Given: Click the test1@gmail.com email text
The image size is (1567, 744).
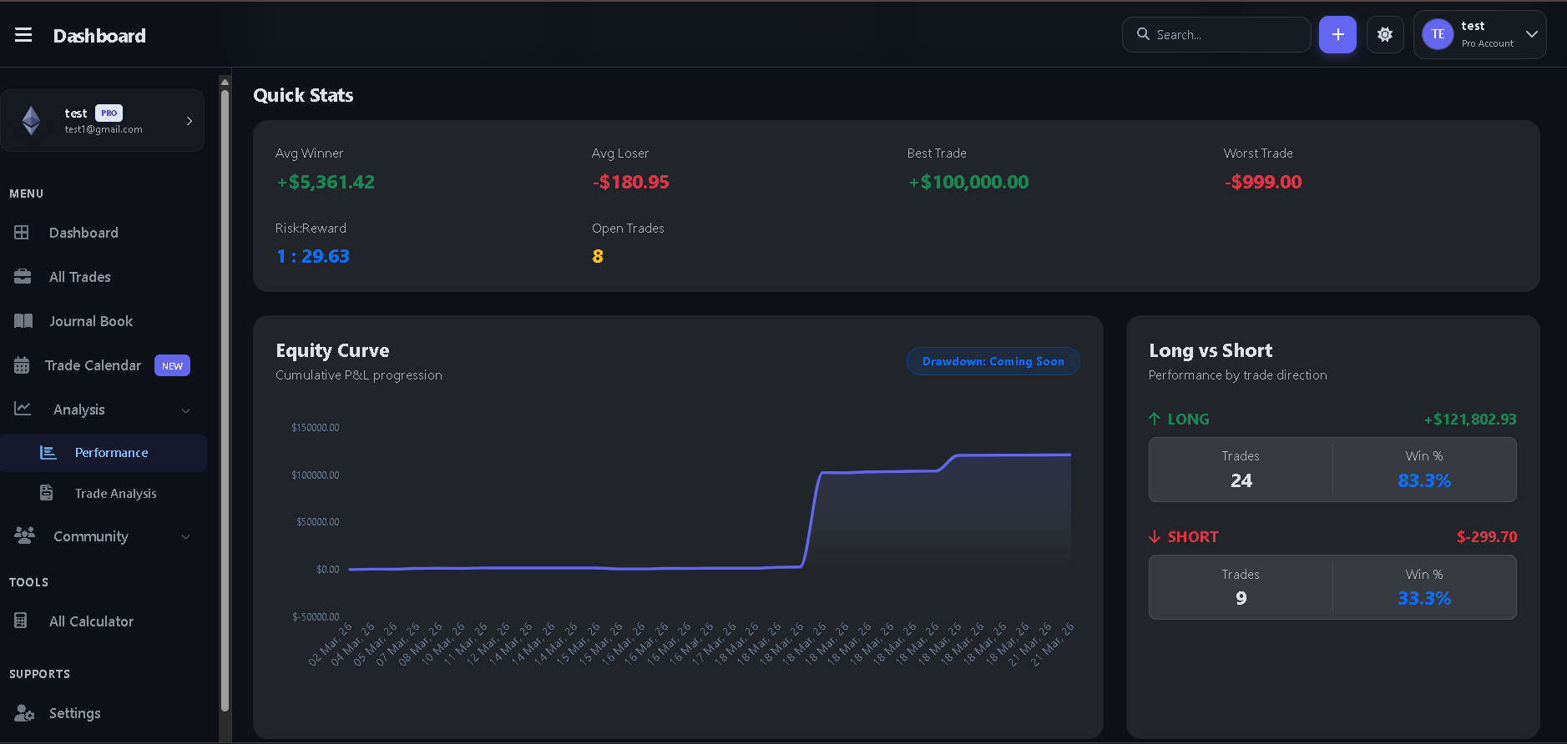Looking at the screenshot, I should pyautogui.click(x=104, y=129).
